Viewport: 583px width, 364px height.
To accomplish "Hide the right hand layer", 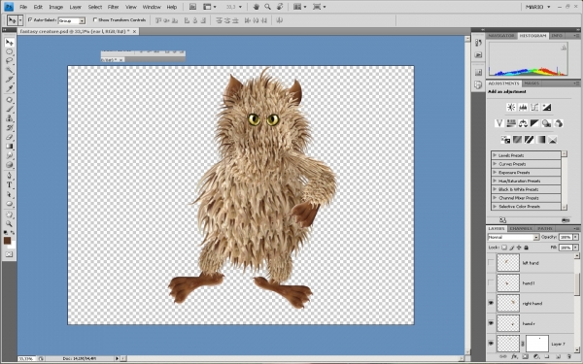I will [491, 303].
